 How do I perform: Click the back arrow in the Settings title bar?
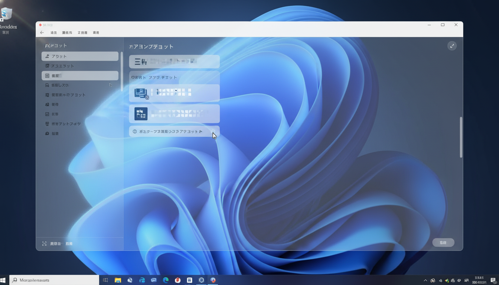point(42,33)
